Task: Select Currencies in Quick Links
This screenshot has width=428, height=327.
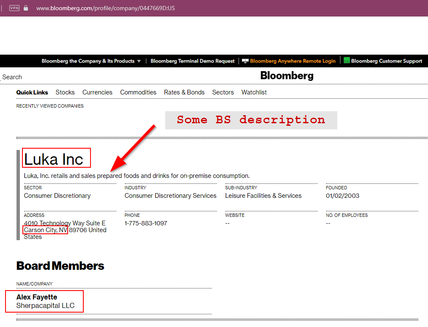Action: (x=97, y=92)
